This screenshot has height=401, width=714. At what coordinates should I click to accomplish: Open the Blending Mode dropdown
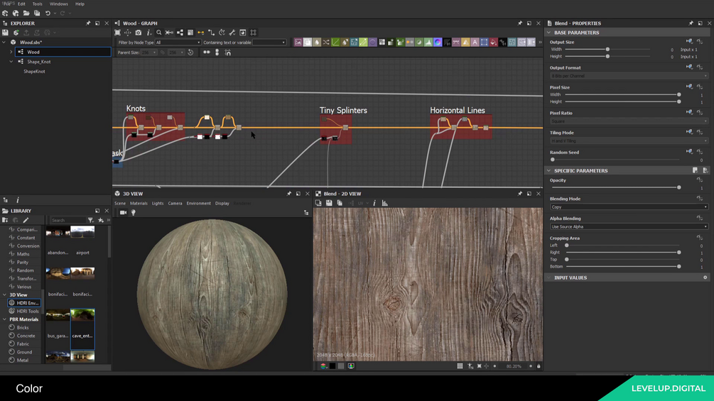click(x=628, y=207)
